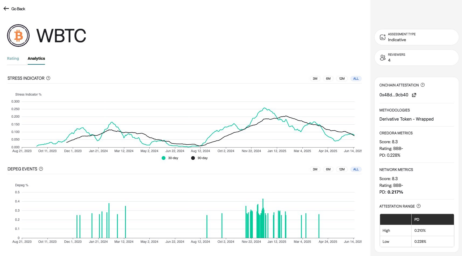Click the Assessment Type icon
This screenshot has height=256, width=462.
click(382, 37)
